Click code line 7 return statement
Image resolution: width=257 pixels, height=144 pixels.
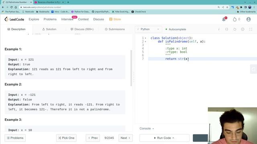(177, 59)
